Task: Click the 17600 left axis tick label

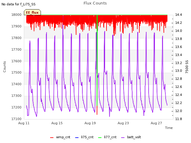Action: click(16, 61)
